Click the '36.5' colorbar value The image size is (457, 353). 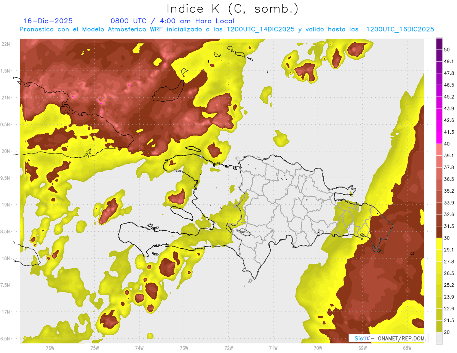click(x=449, y=179)
